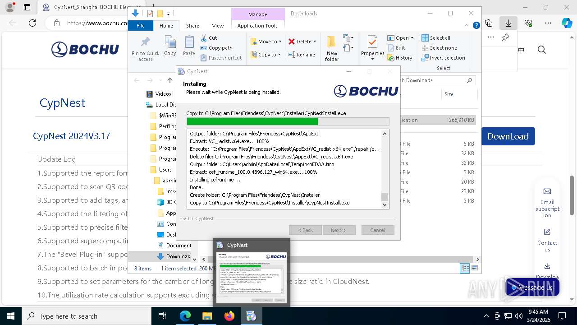
Task: Show hidden system tray icons
Action: click(486, 316)
